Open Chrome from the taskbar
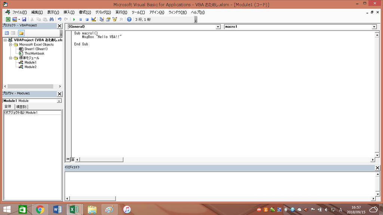Screen dimensions: 383x215 (40, 209)
